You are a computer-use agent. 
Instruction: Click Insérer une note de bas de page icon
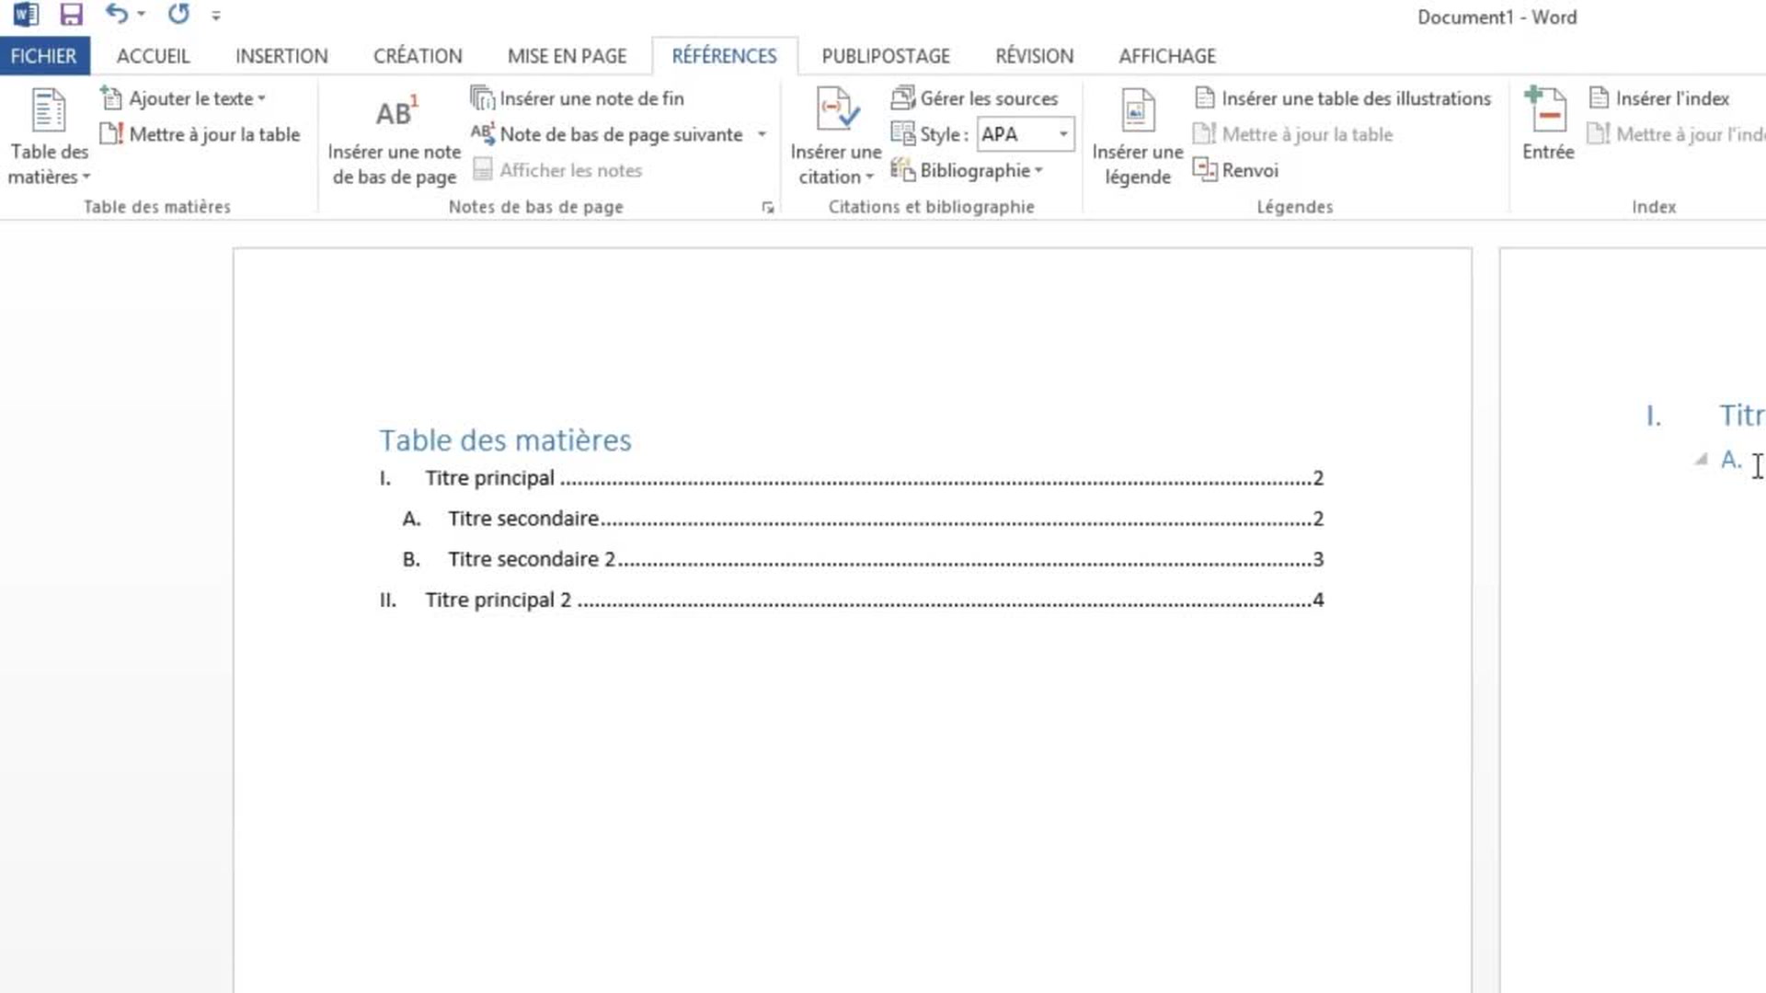coord(395,133)
